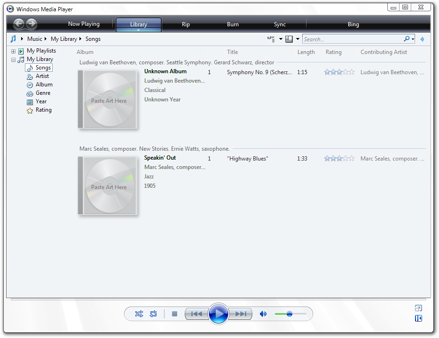Skip to next track button
This screenshot has width=439, height=338.
click(241, 314)
